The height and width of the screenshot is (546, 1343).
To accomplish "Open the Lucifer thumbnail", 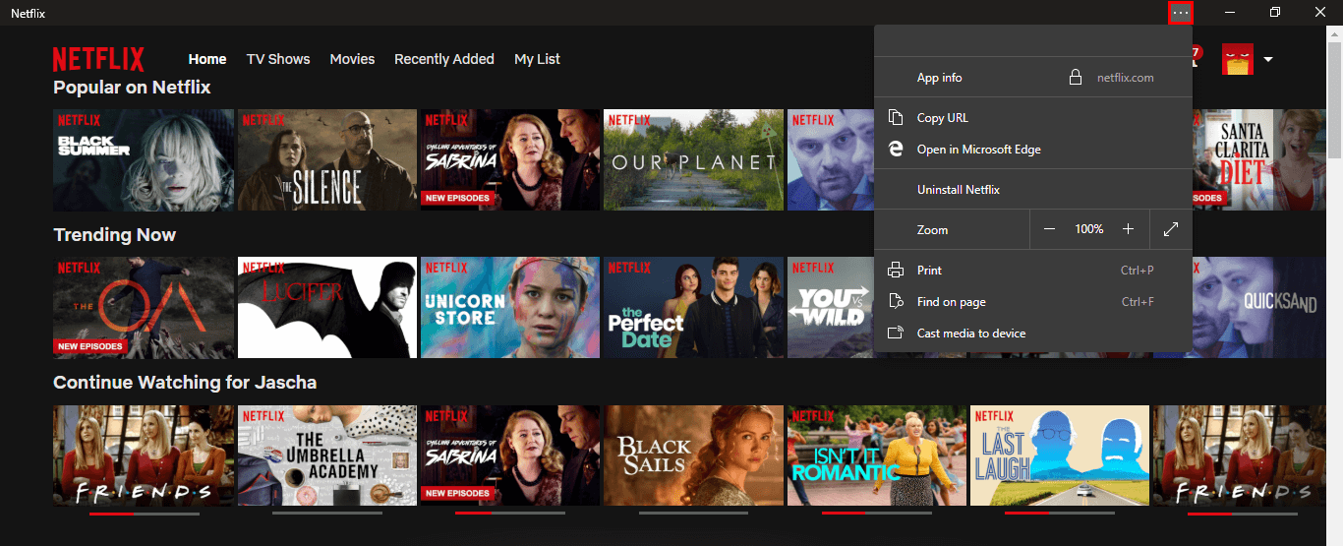I will 327,308.
